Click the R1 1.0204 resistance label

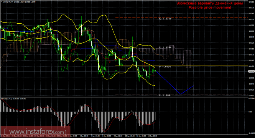coord(165,47)
